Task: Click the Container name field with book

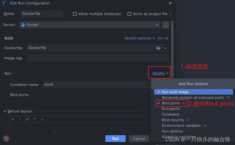Action: coord(97,85)
